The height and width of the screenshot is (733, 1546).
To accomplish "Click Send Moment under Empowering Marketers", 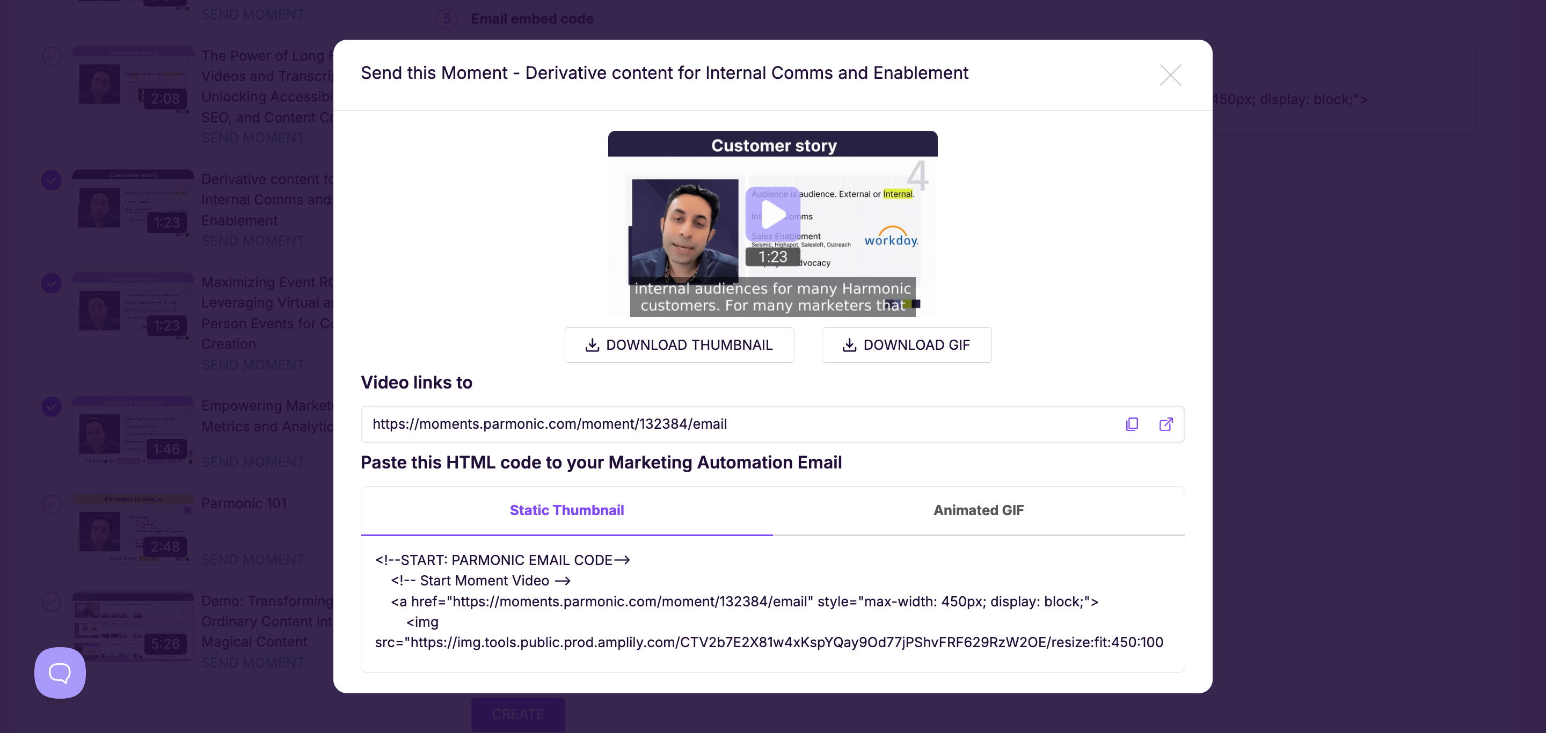I will pos(253,462).
